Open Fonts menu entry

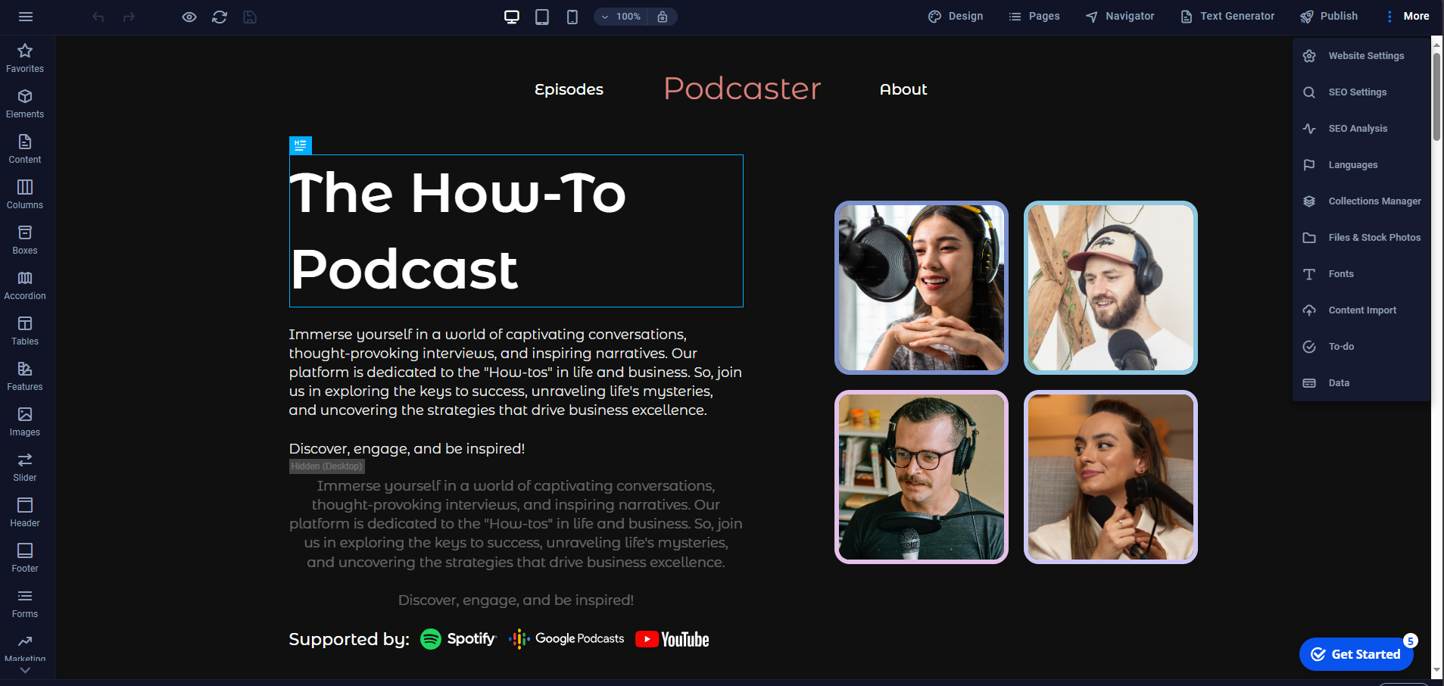(x=1361, y=274)
